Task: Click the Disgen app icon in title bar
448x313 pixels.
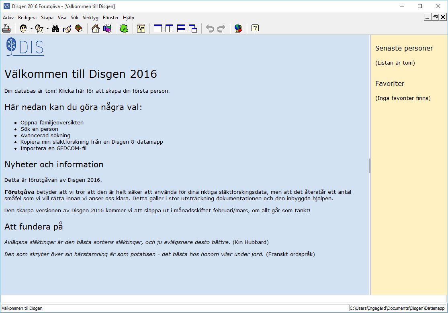Action: (6, 6)
